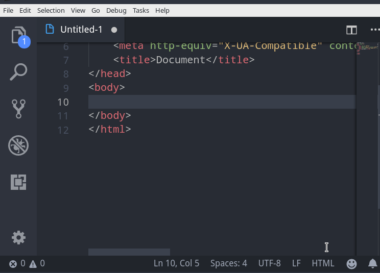This screenshot has height=273, width=380.
Task: Open the Search panel magnifier icon
Action: pyautogui.click(x=18, y=72)
